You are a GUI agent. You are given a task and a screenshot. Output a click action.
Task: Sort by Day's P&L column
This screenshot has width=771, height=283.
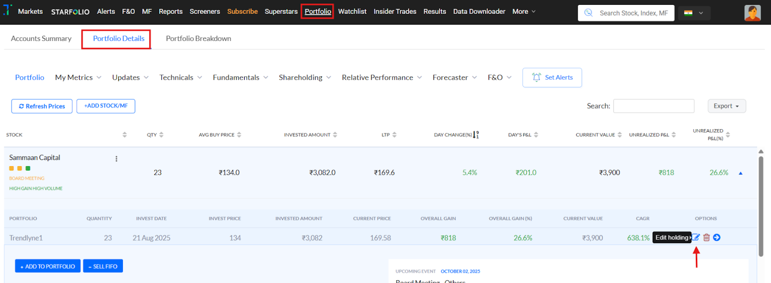click(536, 135)
